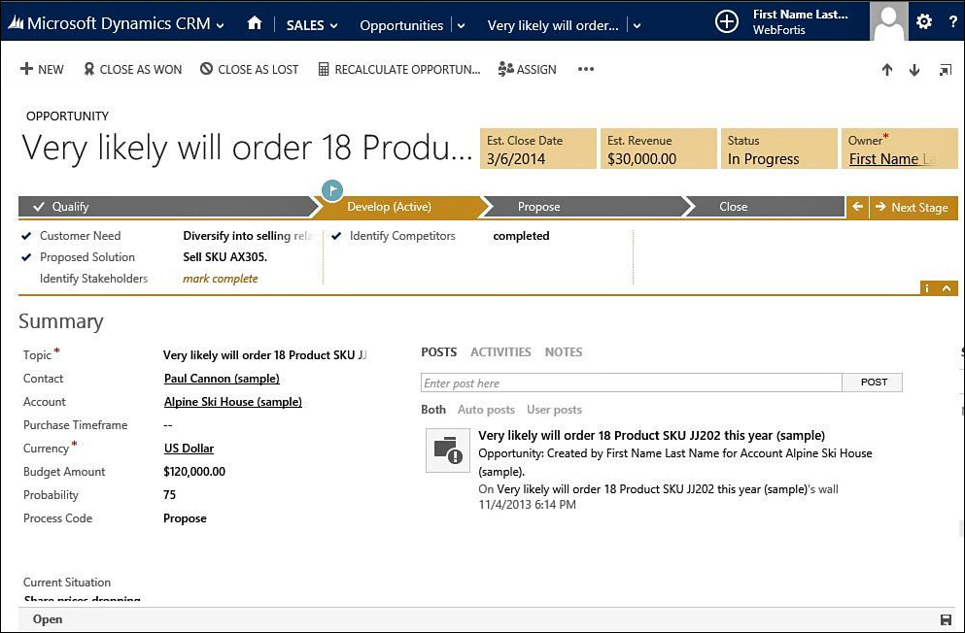The width and height of the screenshot is (965, 633).
Task: Click the Enter post here field
Action: (x=632, y=383)
